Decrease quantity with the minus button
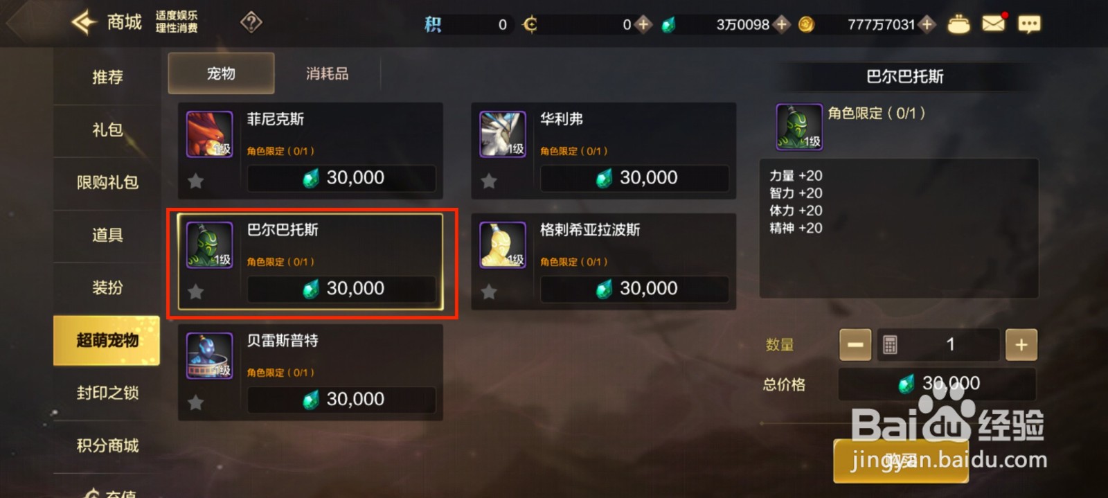Image resolution: width=1108 pixels, height=498 pixels. click(855, 345)
